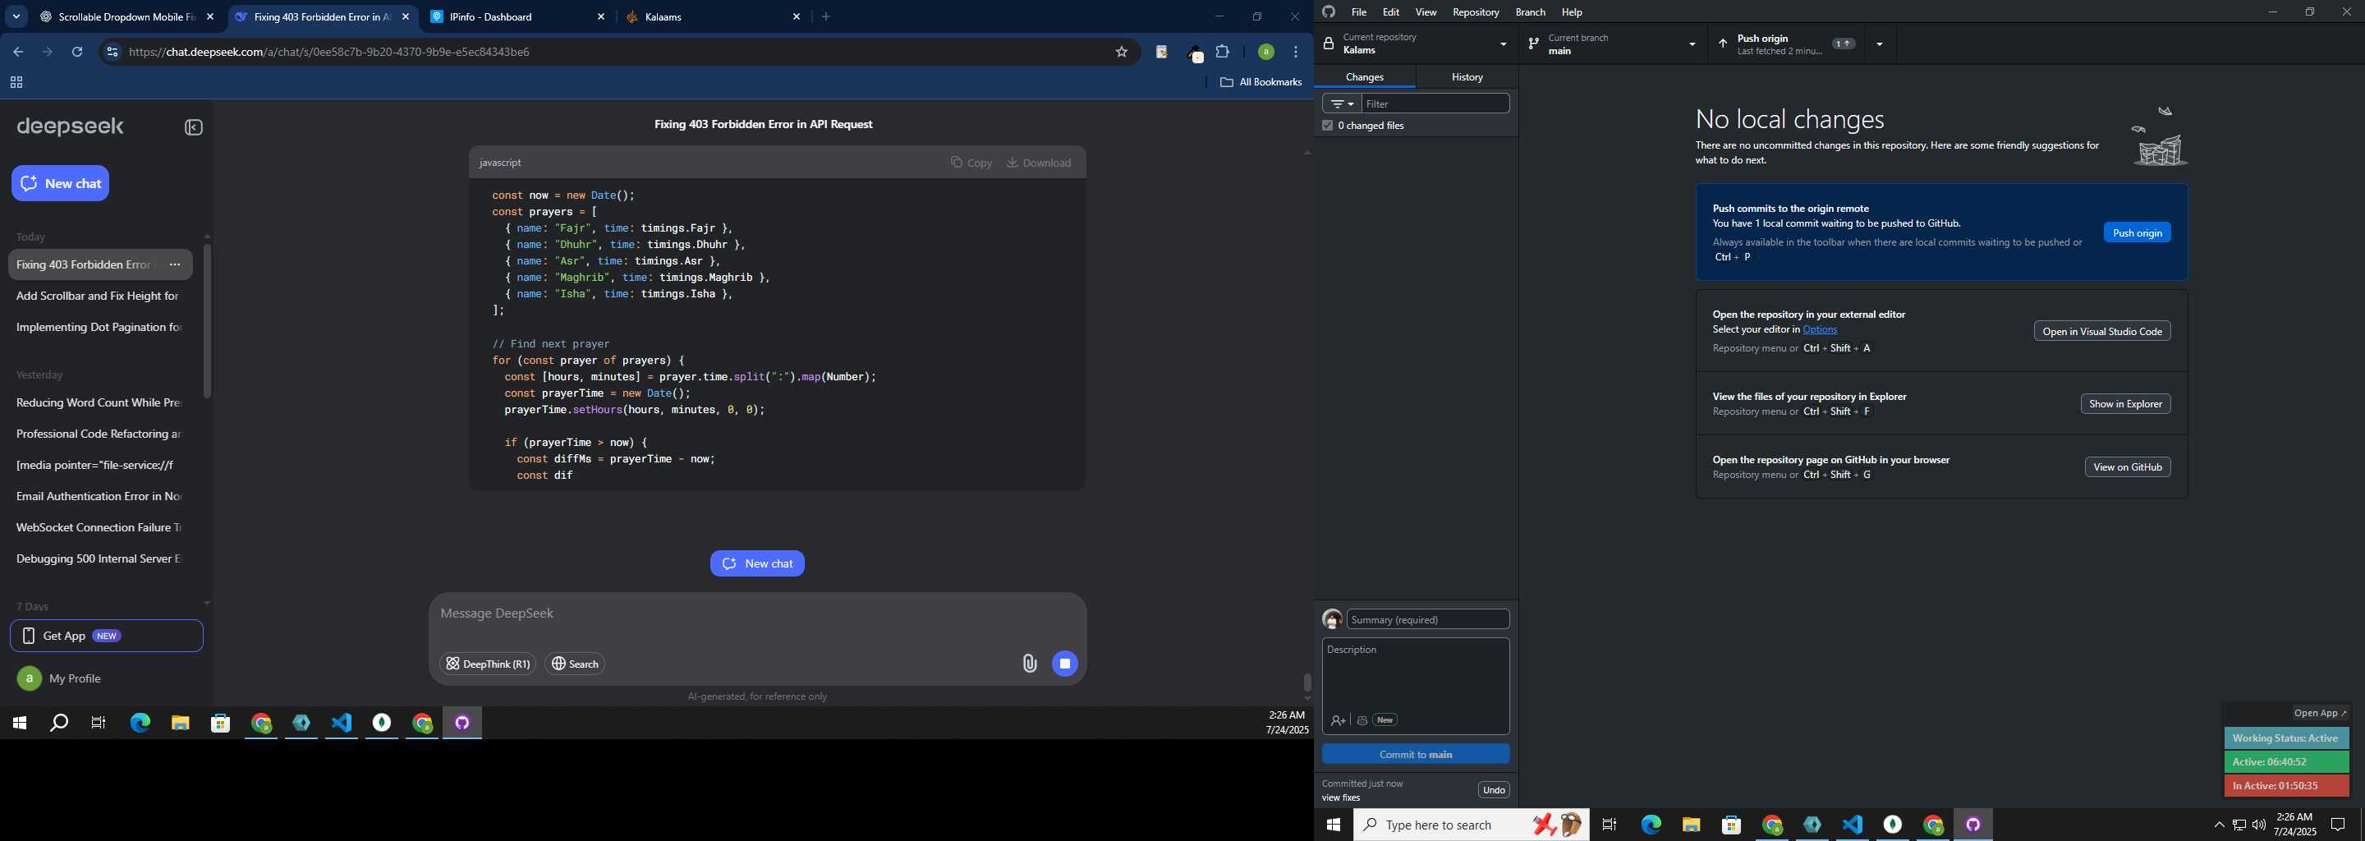Bookmark this page with the star icon
This screenshot has width=2365, height=841.
(1121, 53)
